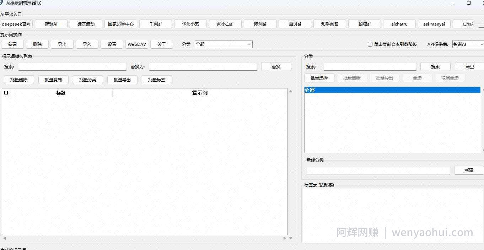Image resolution: width=484 pixels, height=250 pixels.
Task: Open the askmanyai platform button
Action: [x=434, y=24]
